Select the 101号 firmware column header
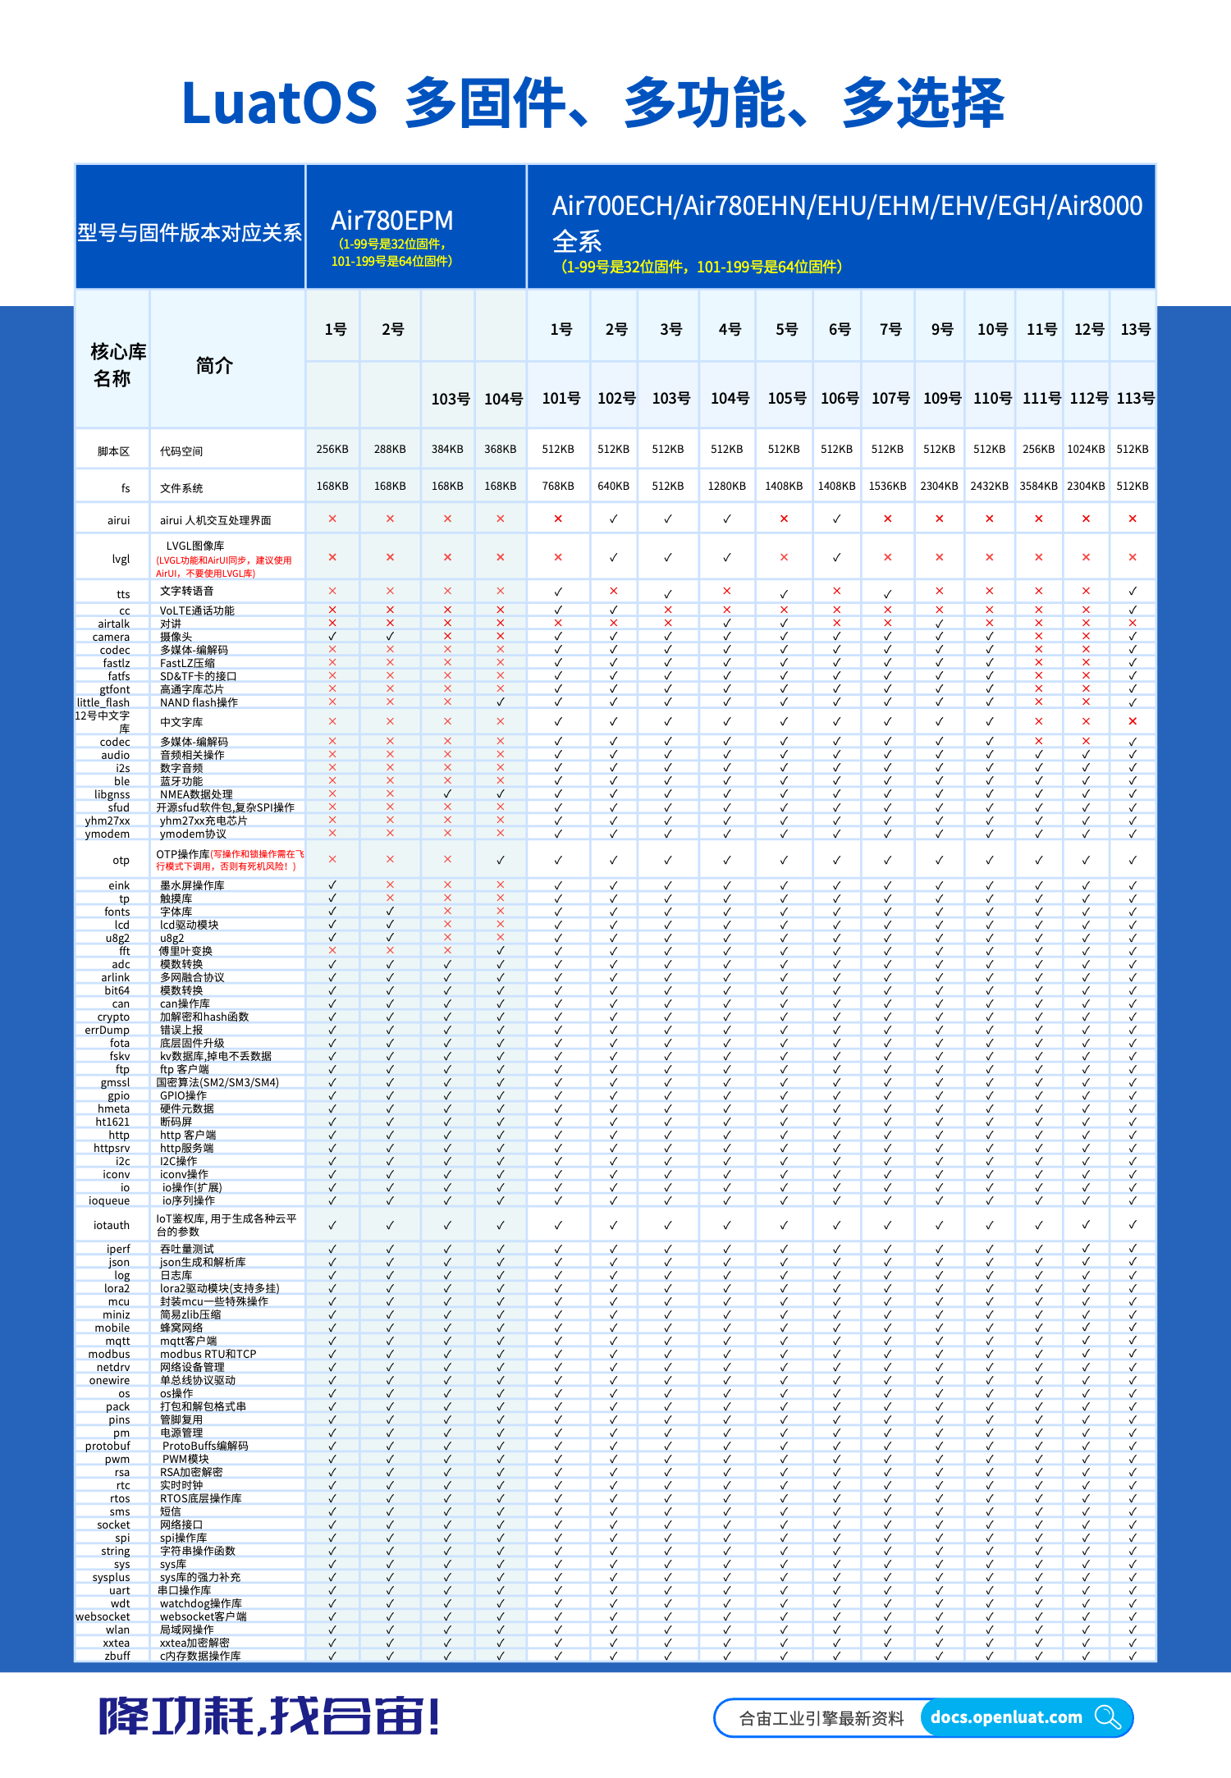The width and height of the screenshot is (1231, 1778). coord(561,398)
